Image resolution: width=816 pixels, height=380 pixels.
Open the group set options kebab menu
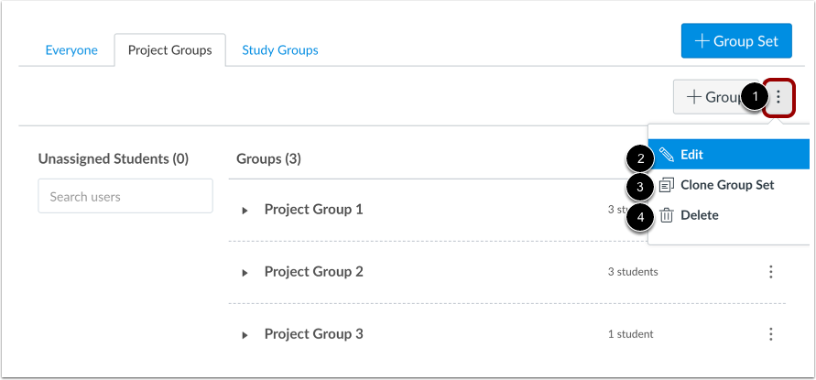point(778,97)
